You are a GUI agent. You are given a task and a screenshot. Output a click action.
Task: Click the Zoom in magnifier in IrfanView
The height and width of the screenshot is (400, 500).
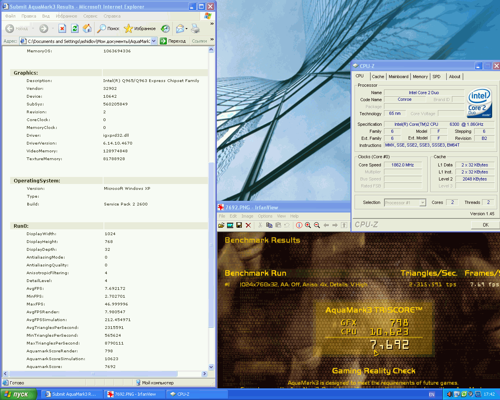tap(308, 225)
